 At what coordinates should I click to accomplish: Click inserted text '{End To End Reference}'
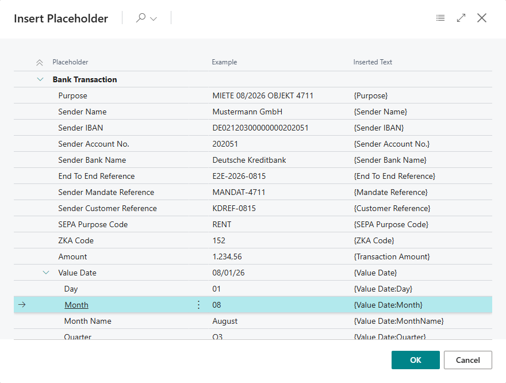coord(394,176)
